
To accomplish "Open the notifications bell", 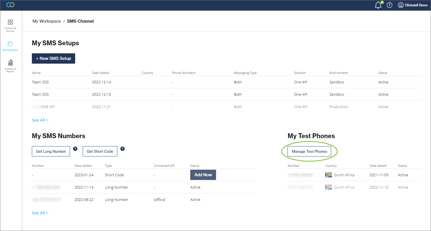I will (x=378, y=5).
